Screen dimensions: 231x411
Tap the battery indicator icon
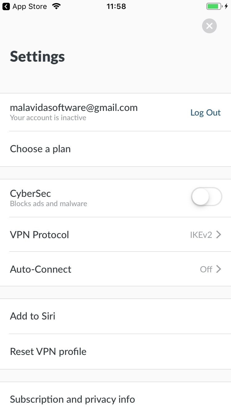click(214, 6)
